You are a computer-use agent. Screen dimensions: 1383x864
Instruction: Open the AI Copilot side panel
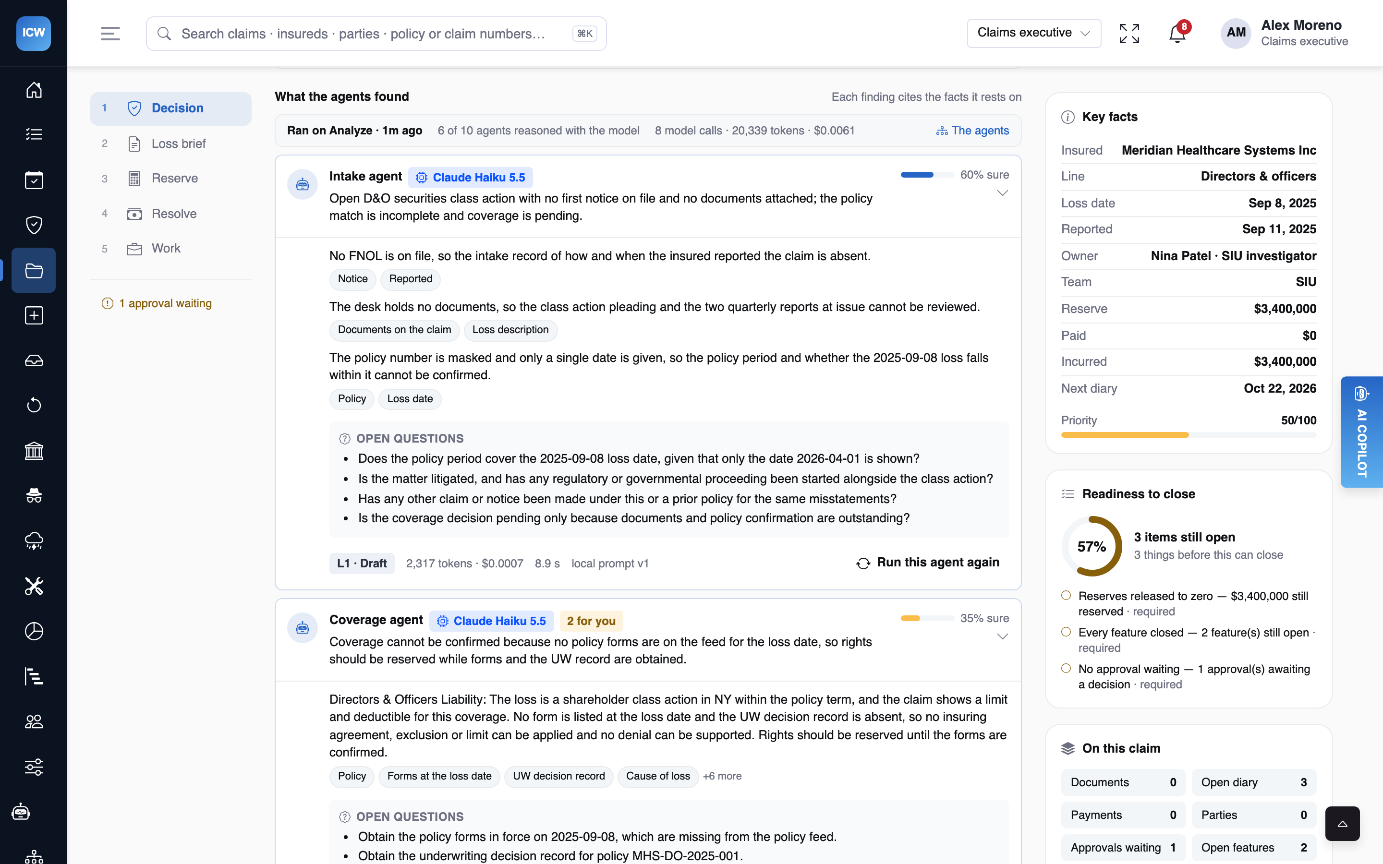pos(1362,432)
